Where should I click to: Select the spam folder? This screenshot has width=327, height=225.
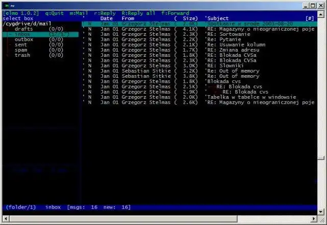[20, 50]
